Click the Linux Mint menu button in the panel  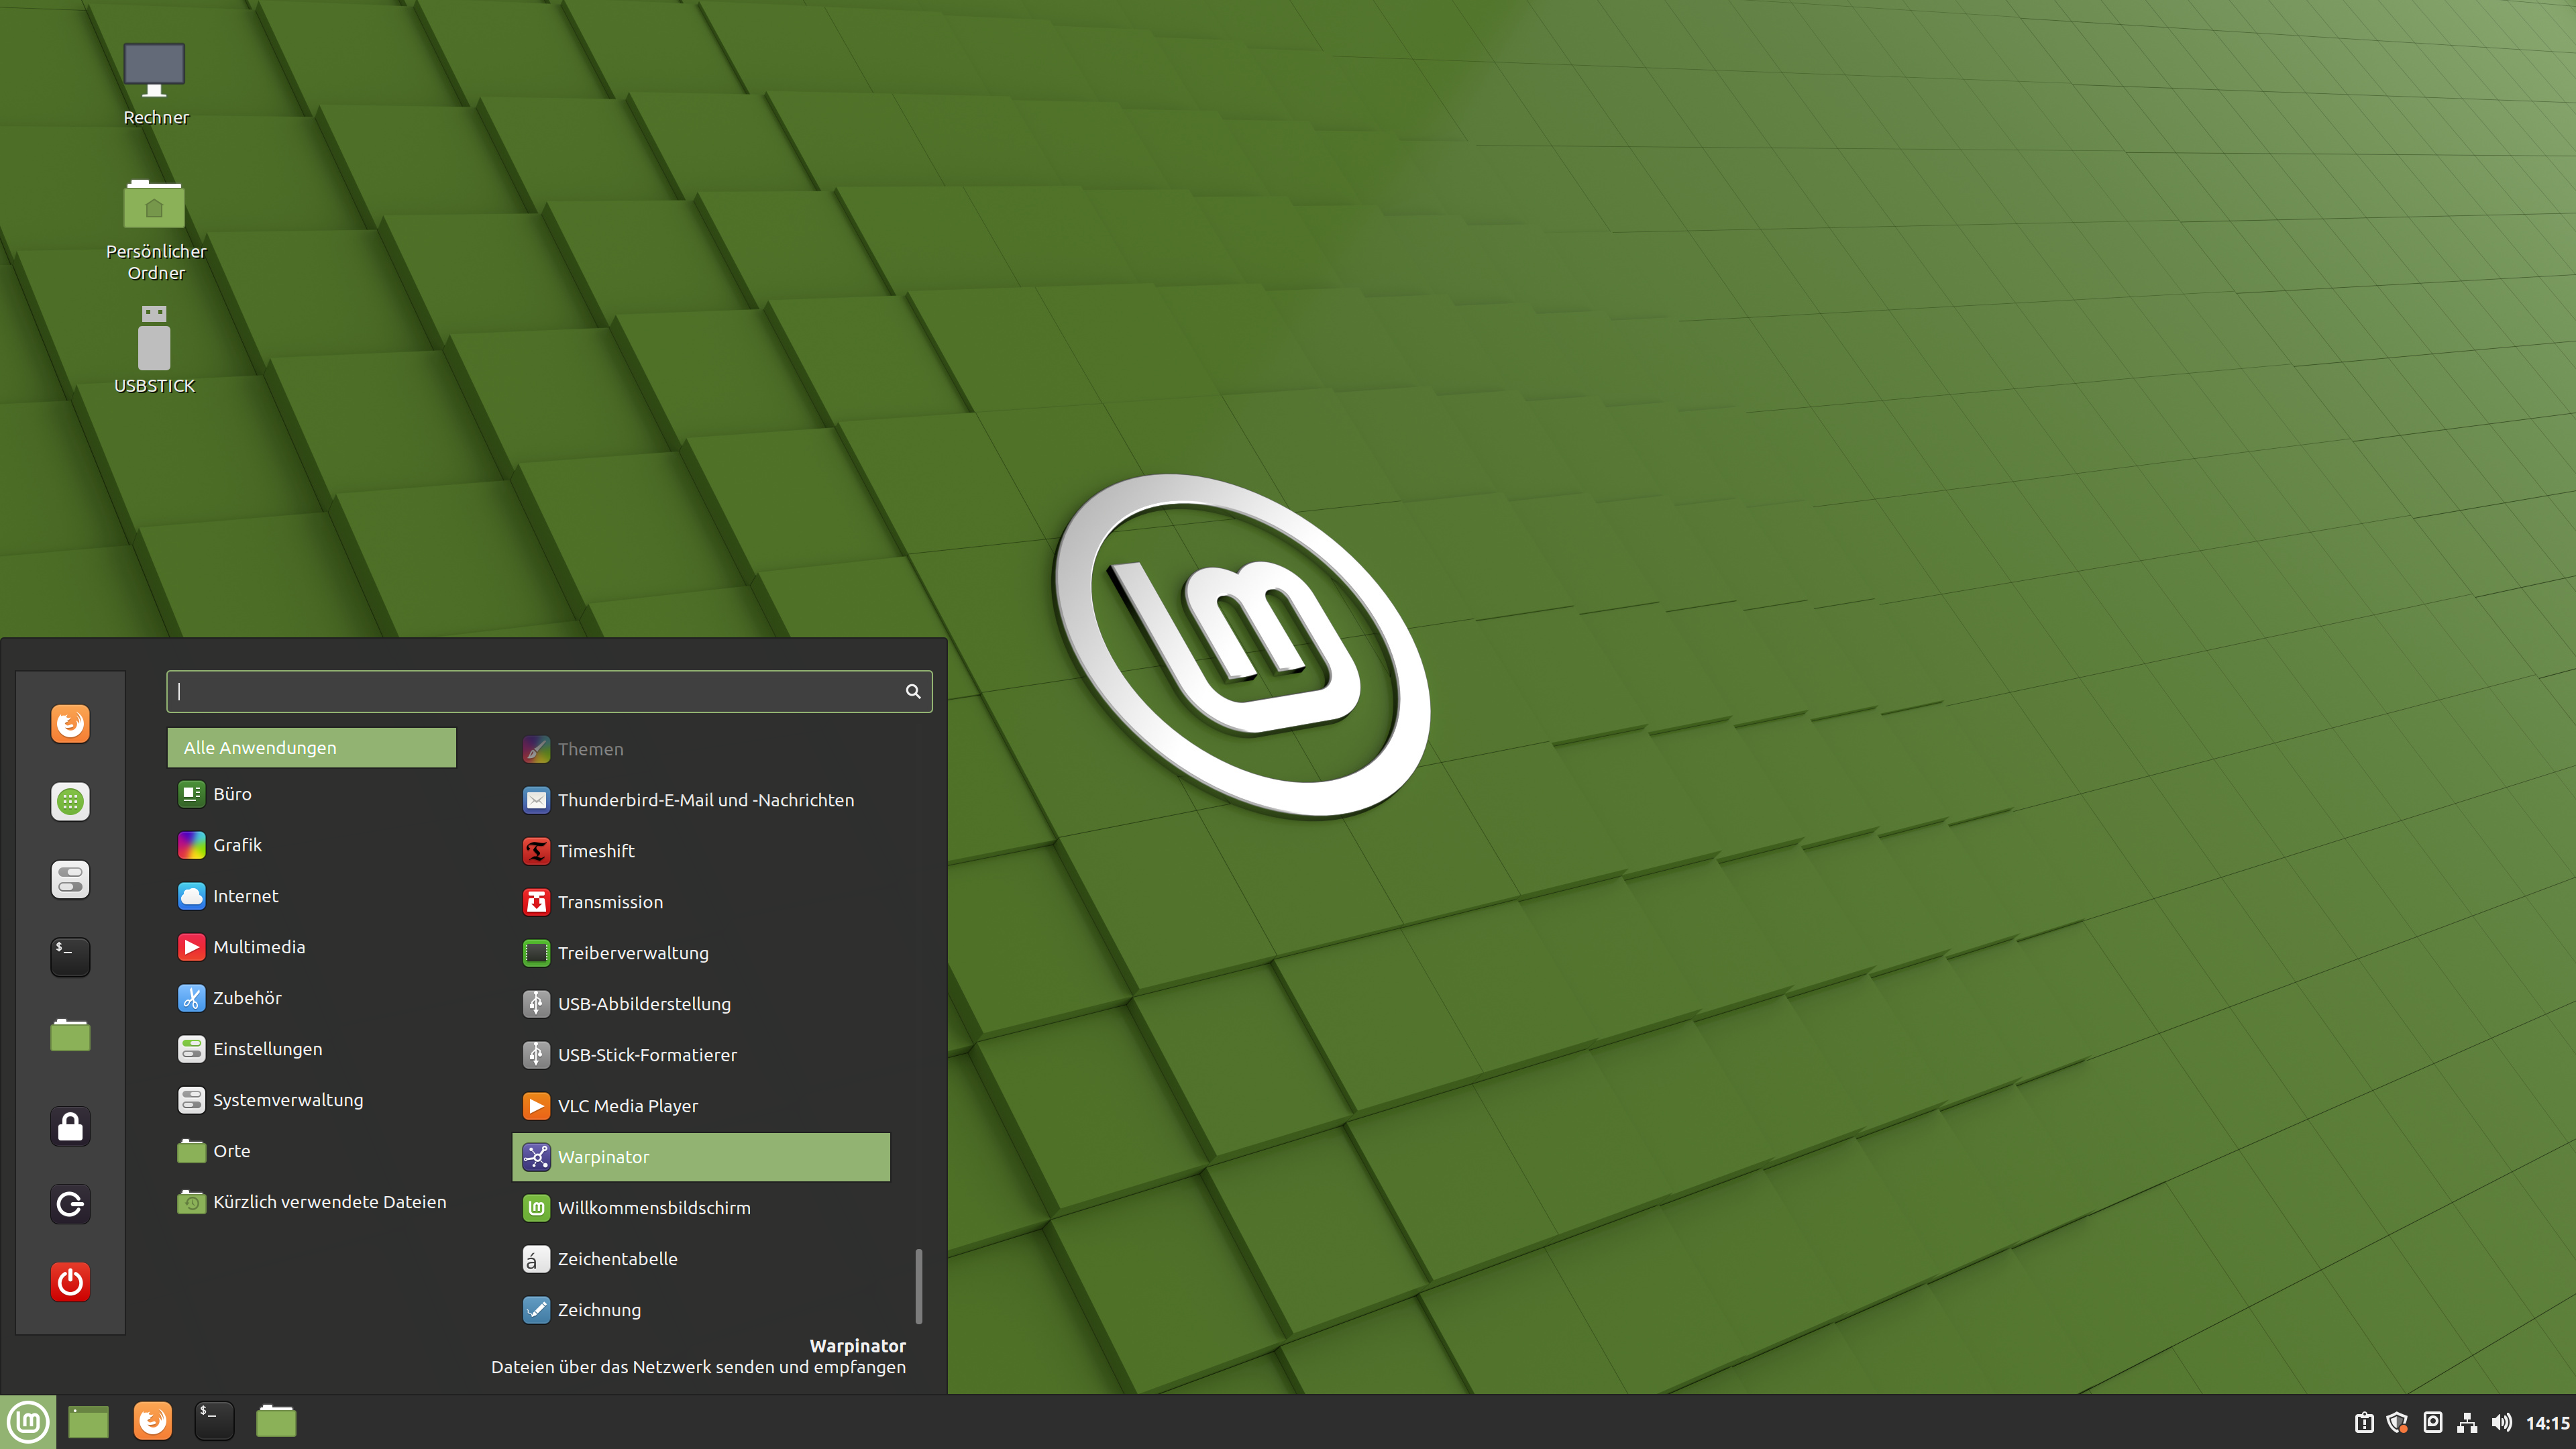click(x=28, y=1421)
